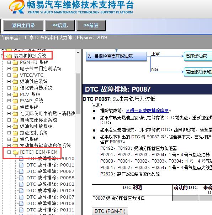The height and width of the screenshot is (215, 212).
Task: Expand the 电子节气门控制系统 folder
Action: (9, 68)
